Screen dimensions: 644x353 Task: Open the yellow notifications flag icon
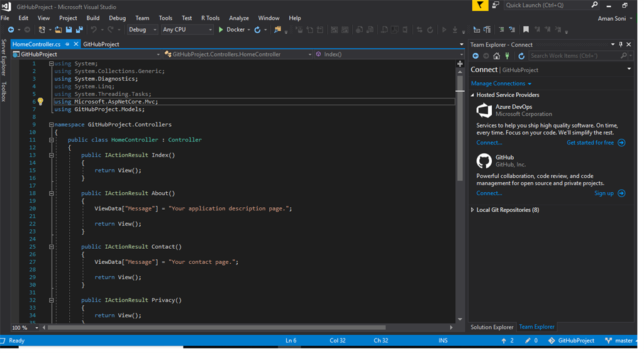[480, 5]
